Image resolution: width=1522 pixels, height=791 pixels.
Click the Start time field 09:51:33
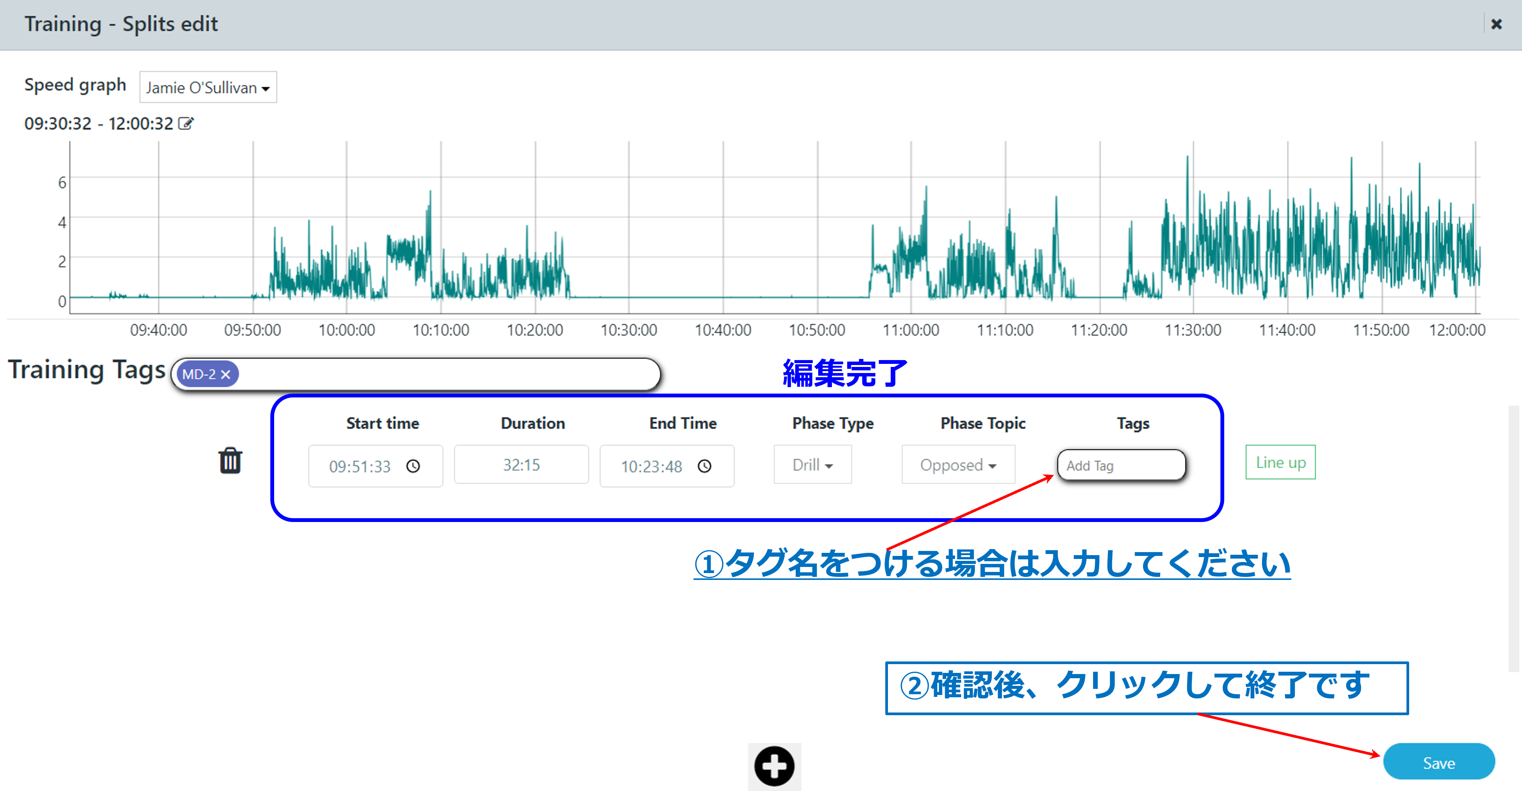(375, 466)
